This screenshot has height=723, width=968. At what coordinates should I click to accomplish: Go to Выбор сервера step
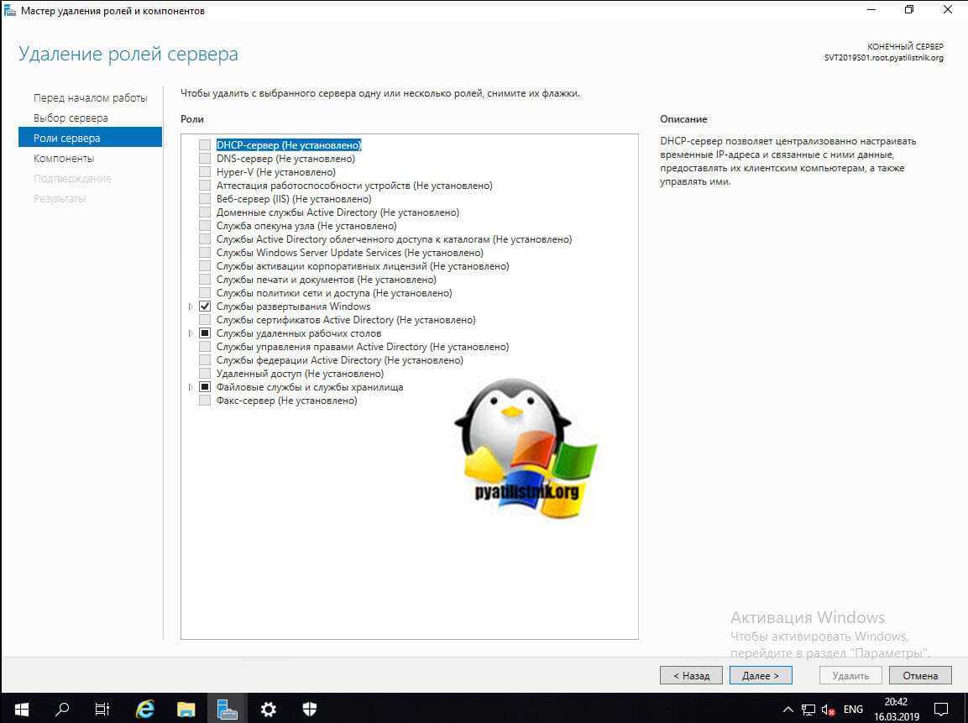(71, 118)
